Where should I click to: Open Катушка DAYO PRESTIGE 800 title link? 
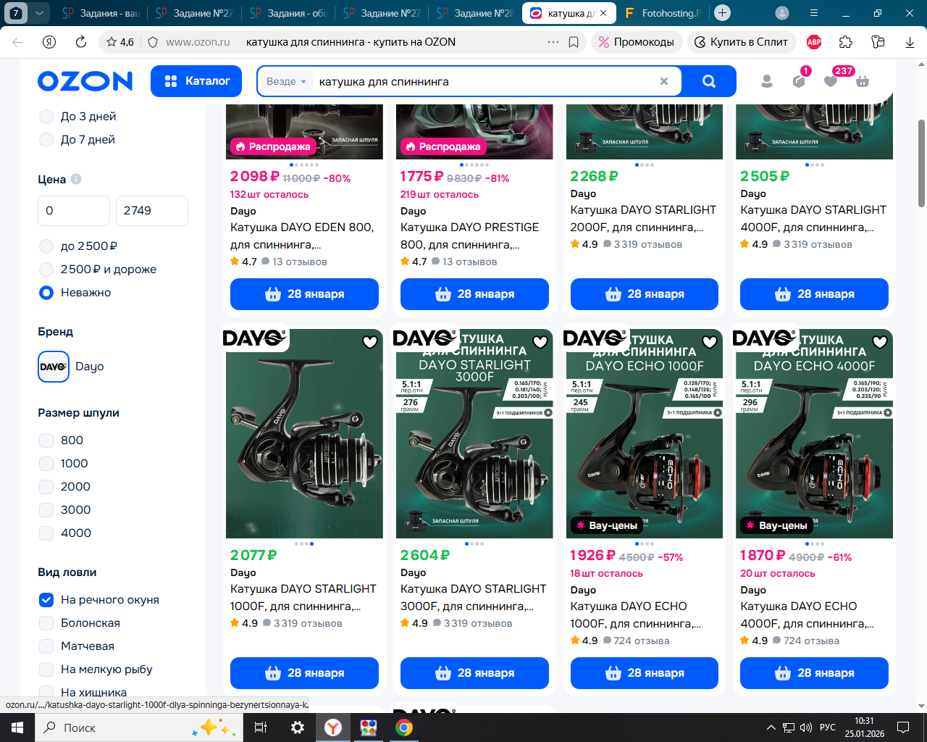pos(469,236)
